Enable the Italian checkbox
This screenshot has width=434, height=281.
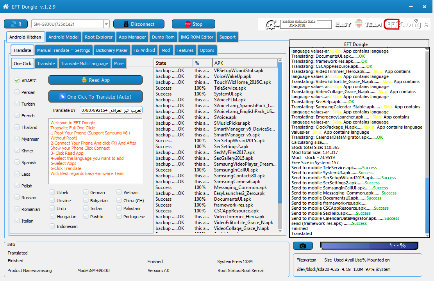click(17, 221)
